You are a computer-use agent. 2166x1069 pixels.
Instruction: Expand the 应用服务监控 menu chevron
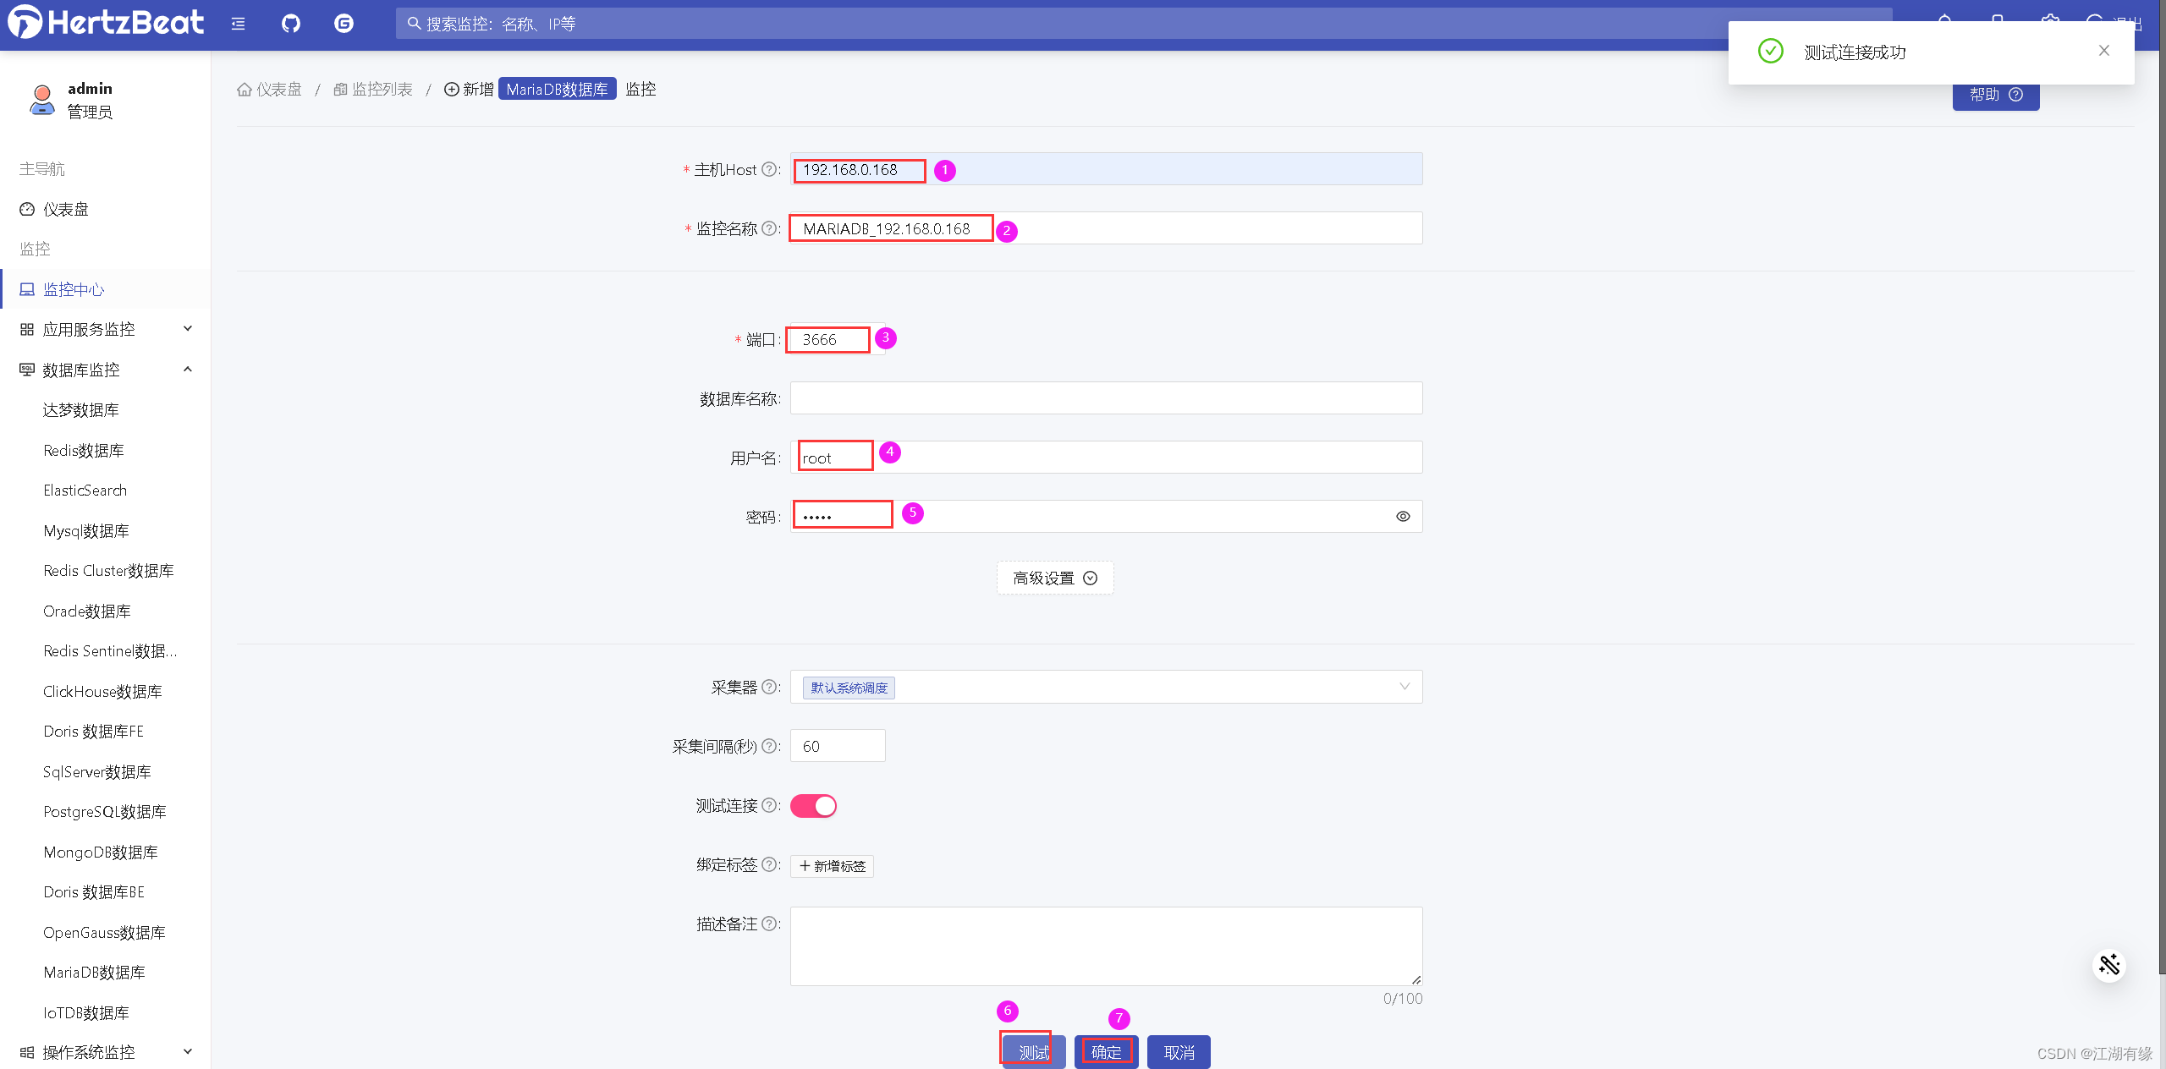click(188, 329)
